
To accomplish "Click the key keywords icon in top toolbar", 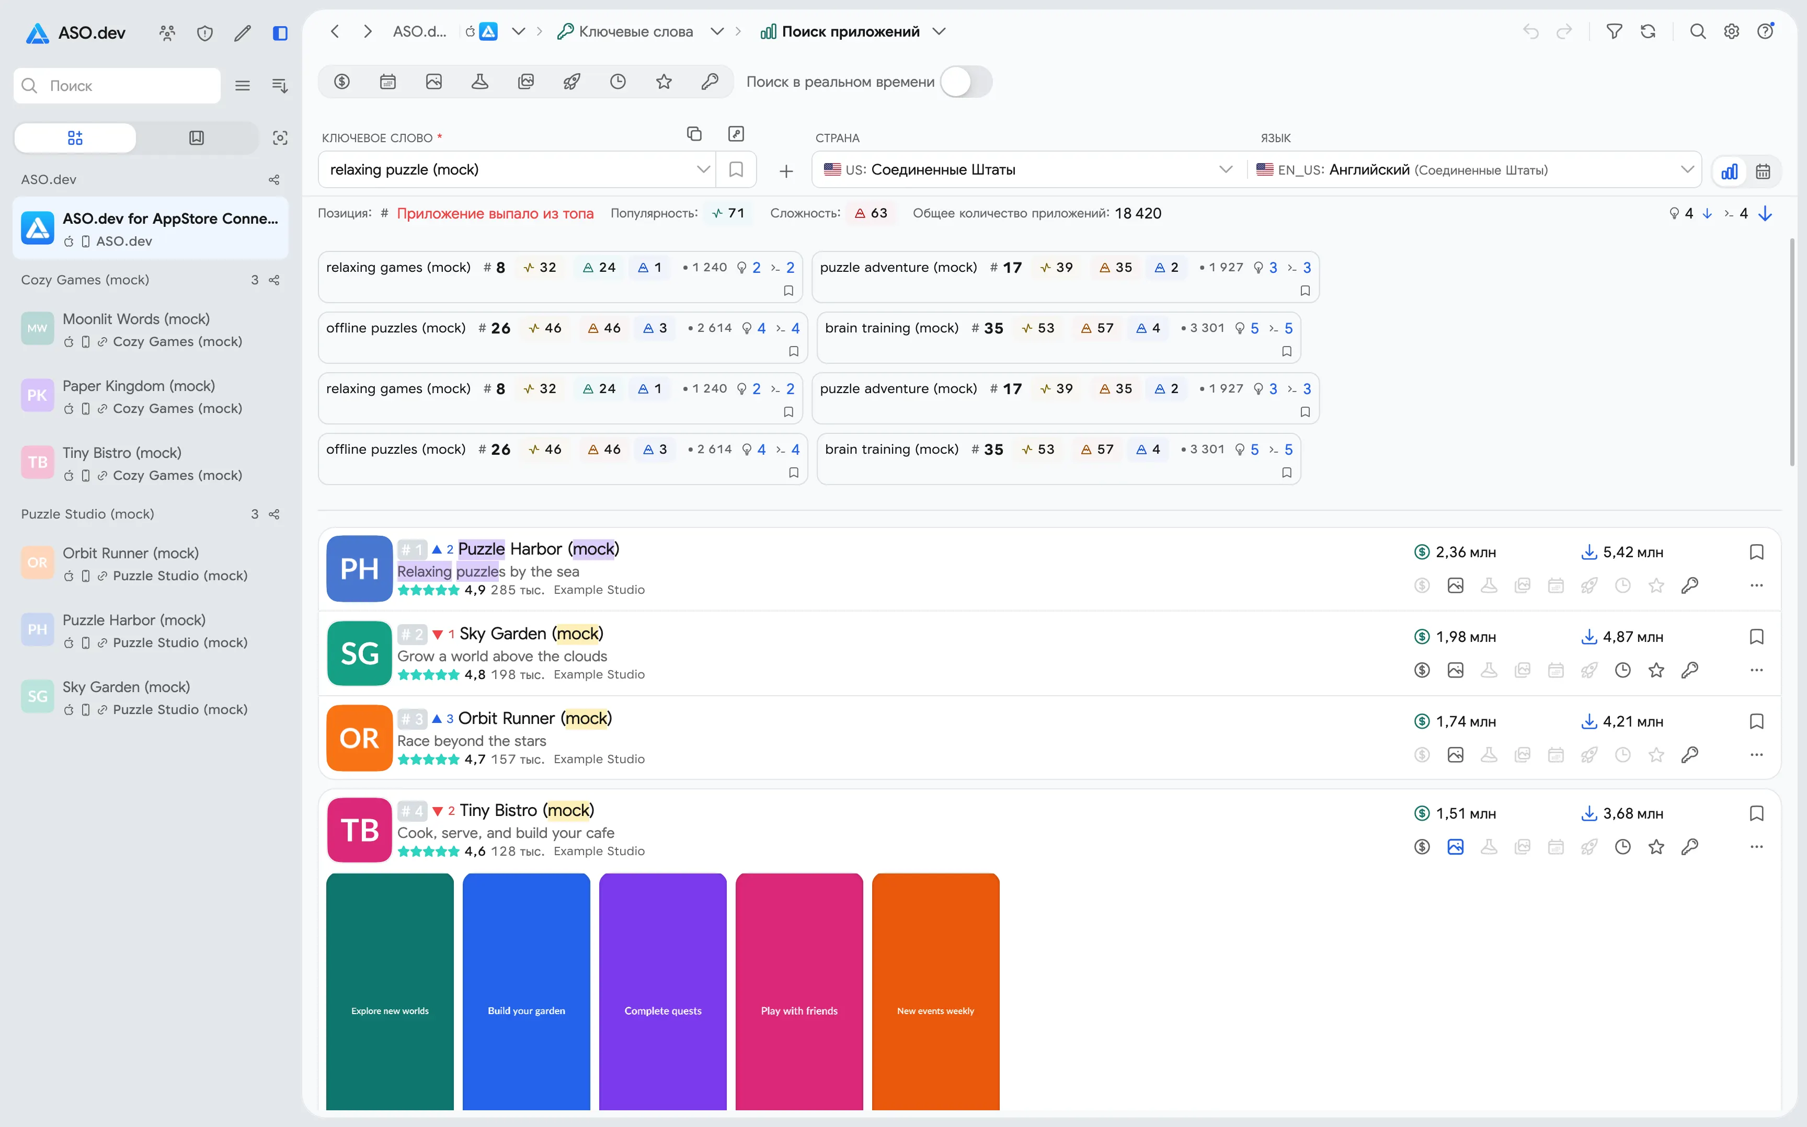I will tap(710, 82).
